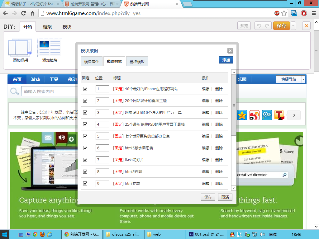Open the 模块模板 tab
This screenshot has height=239, width=319.
pos(137,61)
